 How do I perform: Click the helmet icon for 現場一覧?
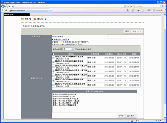(x=22, y=19)
